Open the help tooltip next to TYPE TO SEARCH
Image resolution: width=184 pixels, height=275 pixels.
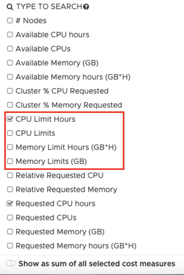coord(87,6)
